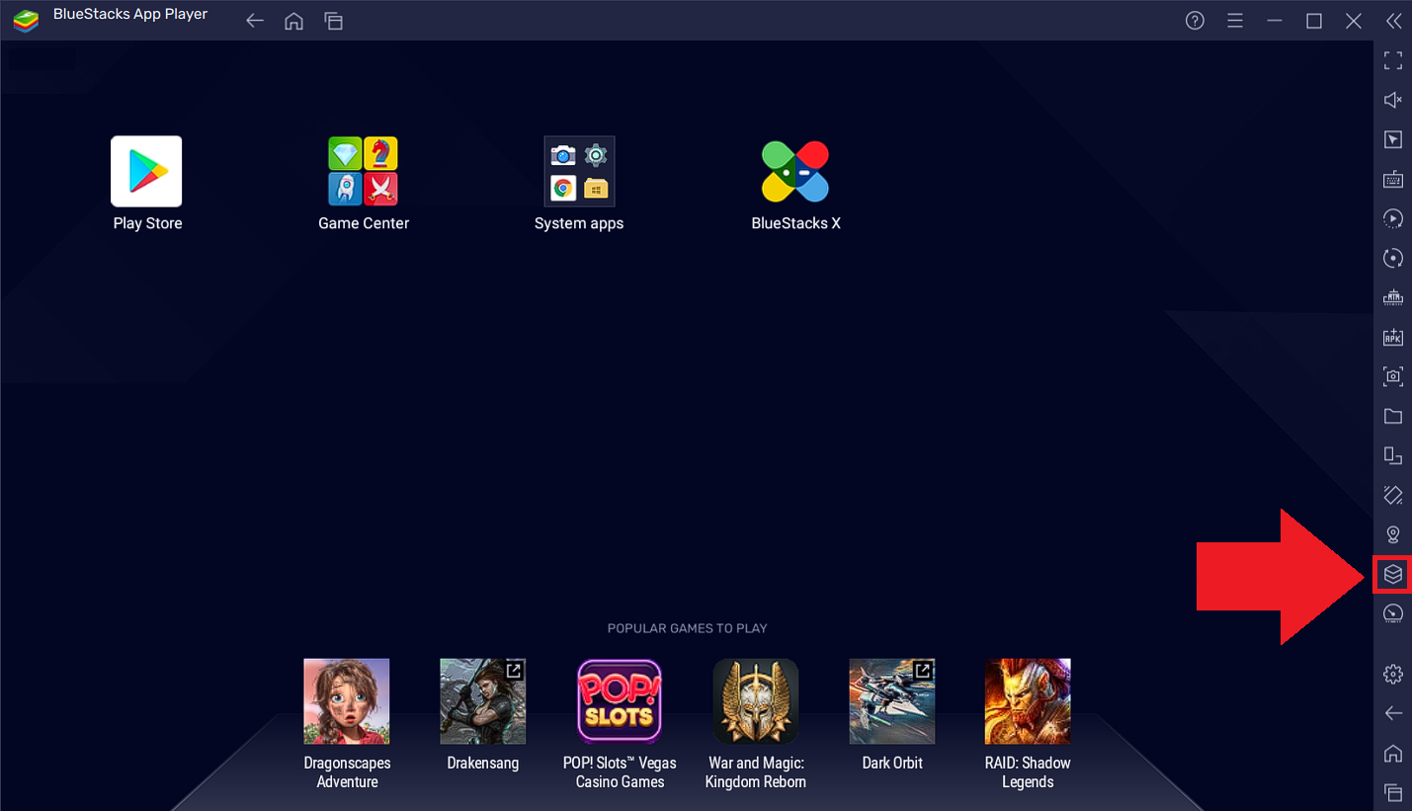Open the macro recorder icon

point(1393,218)
